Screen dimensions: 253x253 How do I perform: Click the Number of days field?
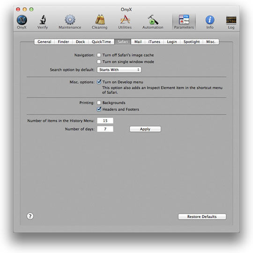tap(105, 129)
